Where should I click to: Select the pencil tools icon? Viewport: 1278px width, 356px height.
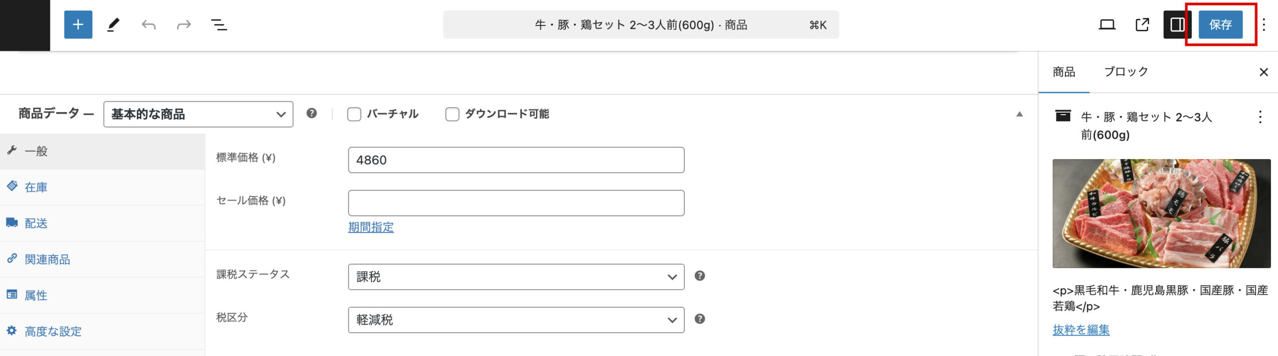coord(113,24)
